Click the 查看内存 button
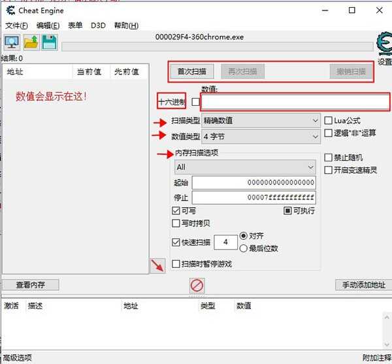This screenshot has height=364, width=392. pyautogui.click(x=31, y=285)
